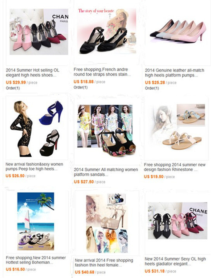Open 'New arrival 2014 Free shopping' heel listing
The width and height of the screenshot is (211, 278).
(x=104, y=262)
